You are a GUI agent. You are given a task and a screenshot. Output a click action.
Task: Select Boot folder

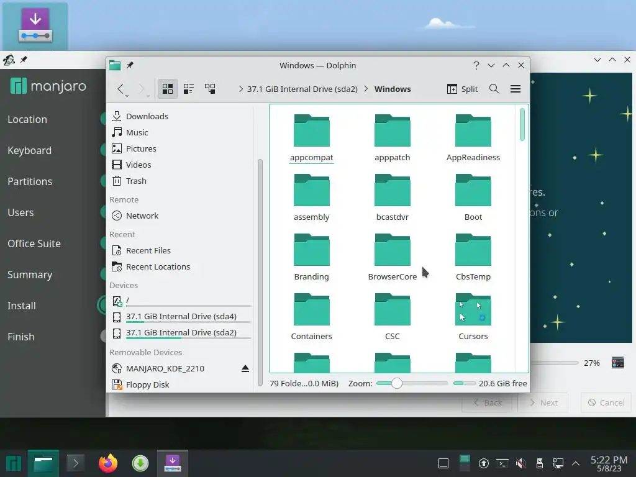pyautogui.click(x=473, y=198)
